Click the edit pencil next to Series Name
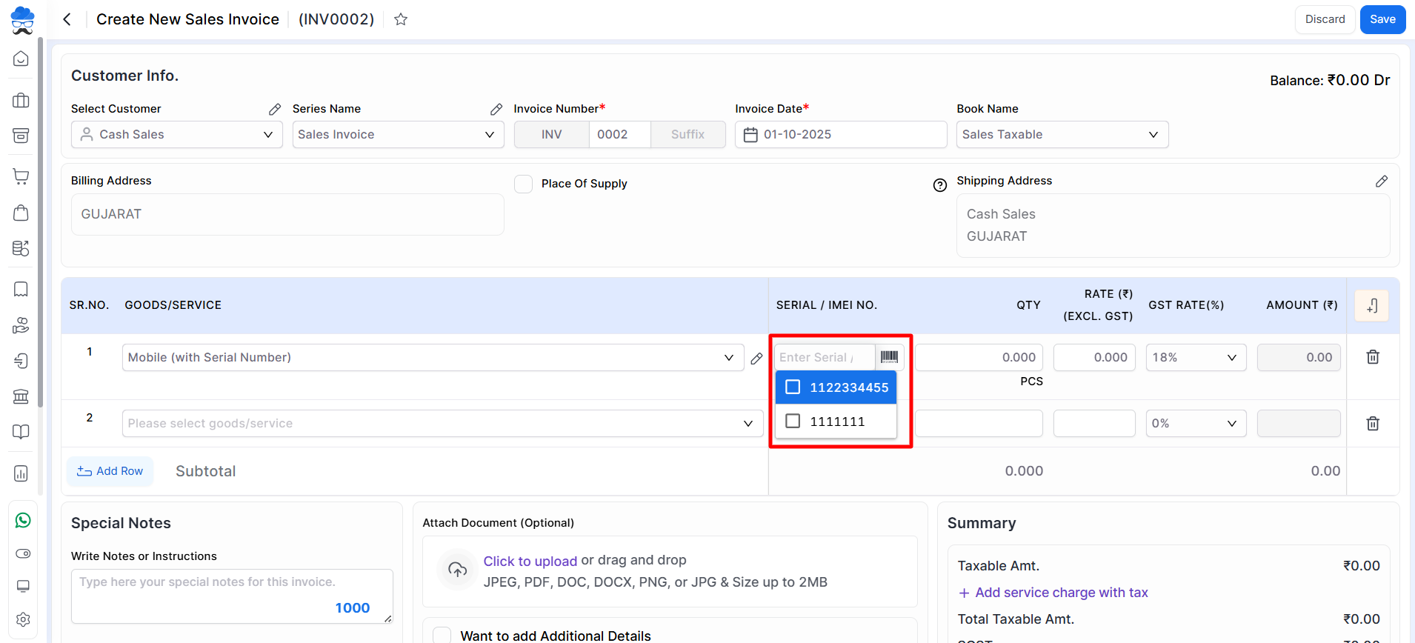1415x643 pixels. point(496,110)
